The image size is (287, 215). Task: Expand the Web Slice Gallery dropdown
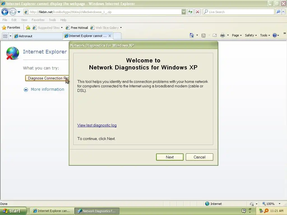[121, 28]
